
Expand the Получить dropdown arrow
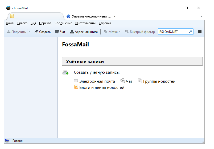pyautogui.click(x=29, y=32)
